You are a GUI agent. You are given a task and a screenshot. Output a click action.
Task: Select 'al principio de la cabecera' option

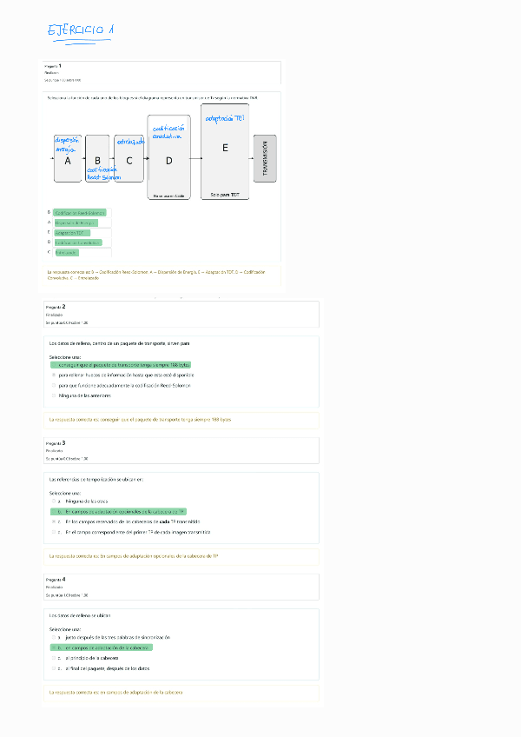click(x=53, y=658)
